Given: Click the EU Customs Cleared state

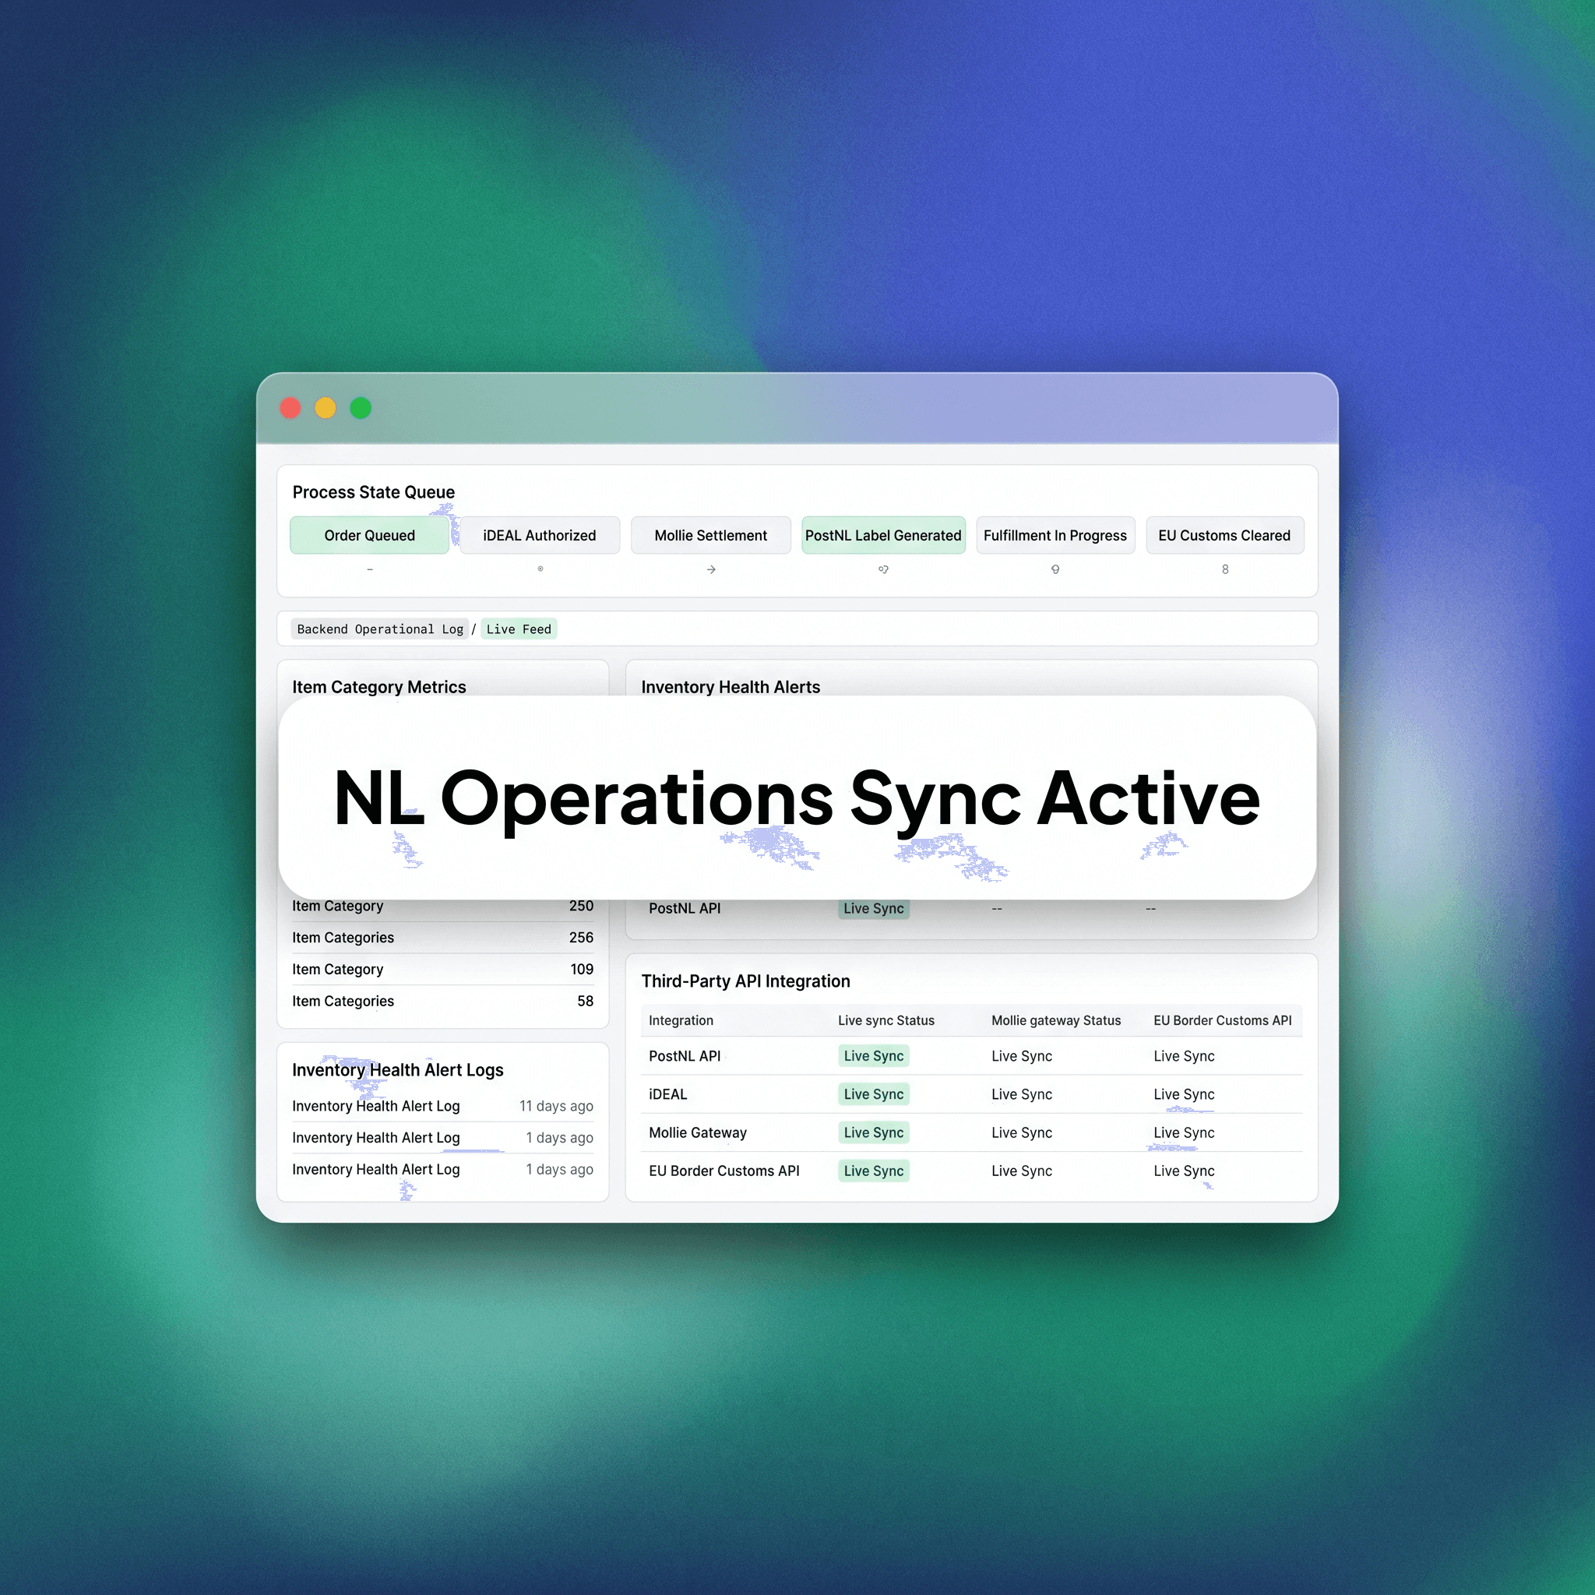Looking at the screenshot, I should (1224, 535).
